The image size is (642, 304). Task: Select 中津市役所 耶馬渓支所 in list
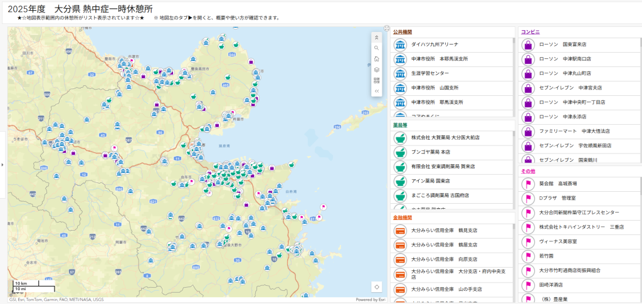(x=451, y=102)
